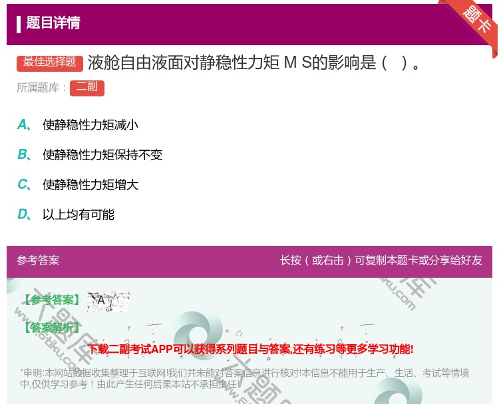Click the question text about 液舱自由液面
This screenshot has height=404, width=499.
pyautogui.click(x=254, y=62)
